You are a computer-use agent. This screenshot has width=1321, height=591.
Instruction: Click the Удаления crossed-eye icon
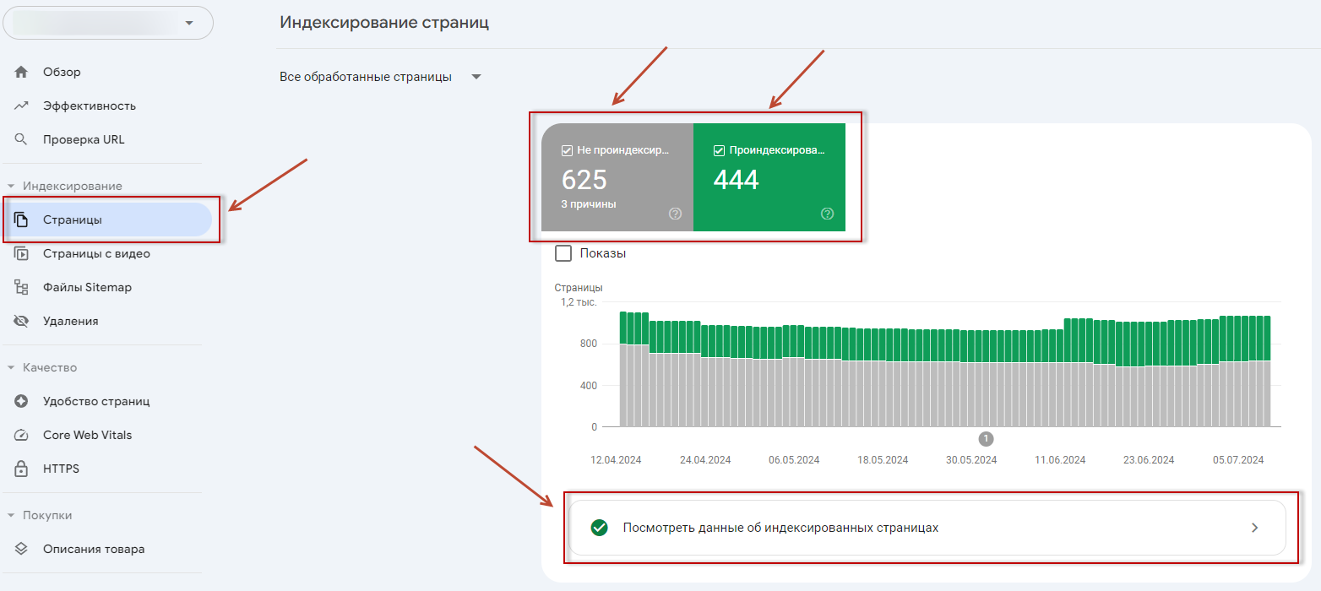(x=22, y=321)
